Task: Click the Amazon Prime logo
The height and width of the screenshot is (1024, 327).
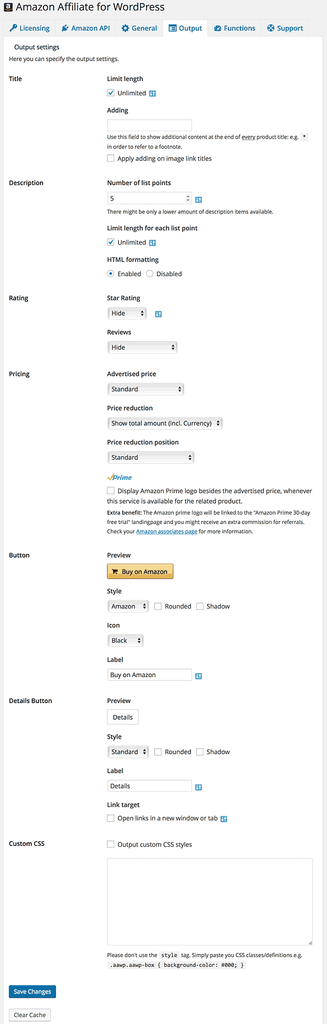Action: point(119,477)
